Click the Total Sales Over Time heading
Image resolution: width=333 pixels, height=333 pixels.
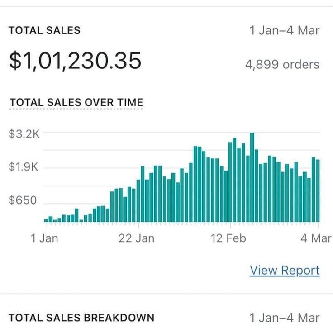point(76,102)
